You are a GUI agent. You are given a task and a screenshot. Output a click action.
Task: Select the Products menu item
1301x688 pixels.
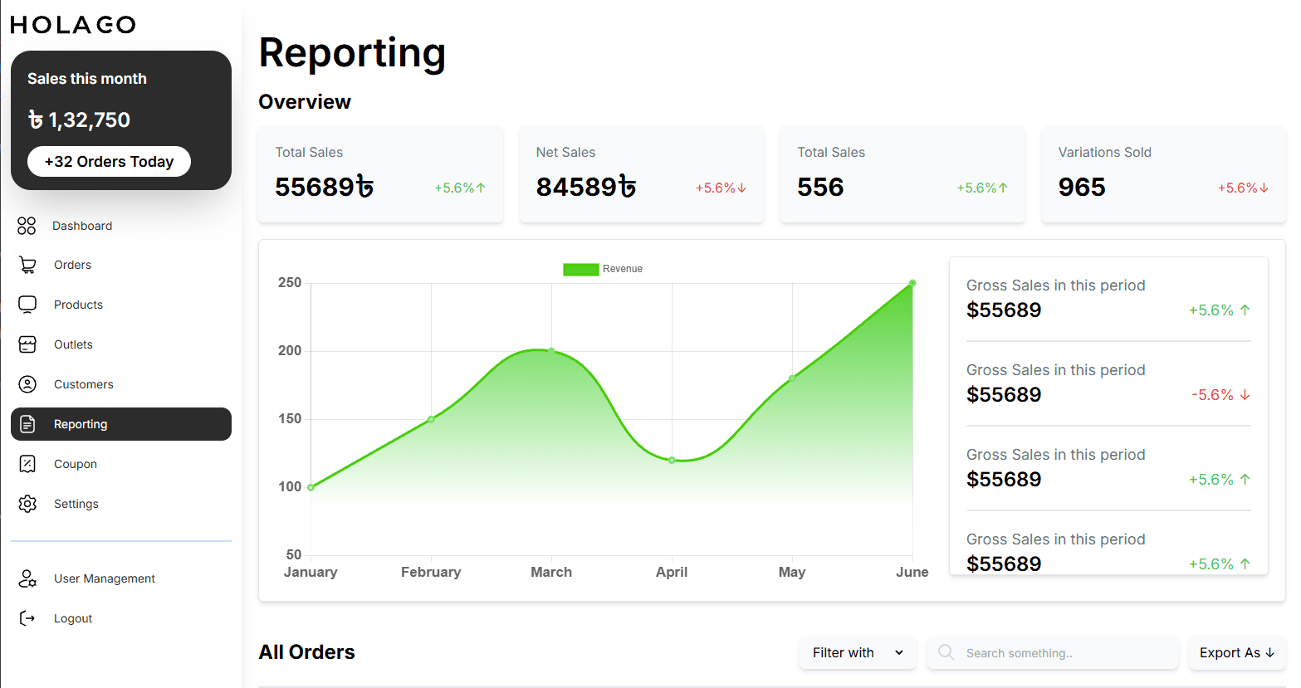click(121, 305)
